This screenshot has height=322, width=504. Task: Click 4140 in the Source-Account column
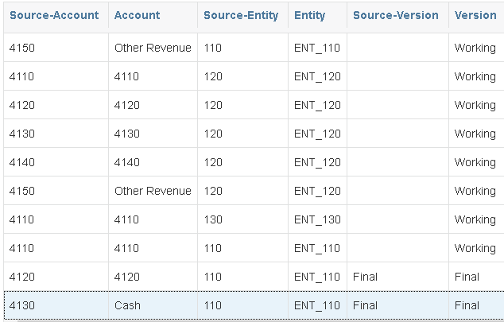22,162
